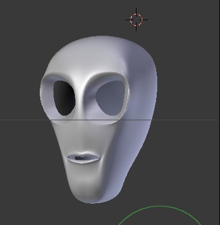Click the 3D cursor crosshair marker
The width and height of the screenshot is (220, 225).
point(136,20)
